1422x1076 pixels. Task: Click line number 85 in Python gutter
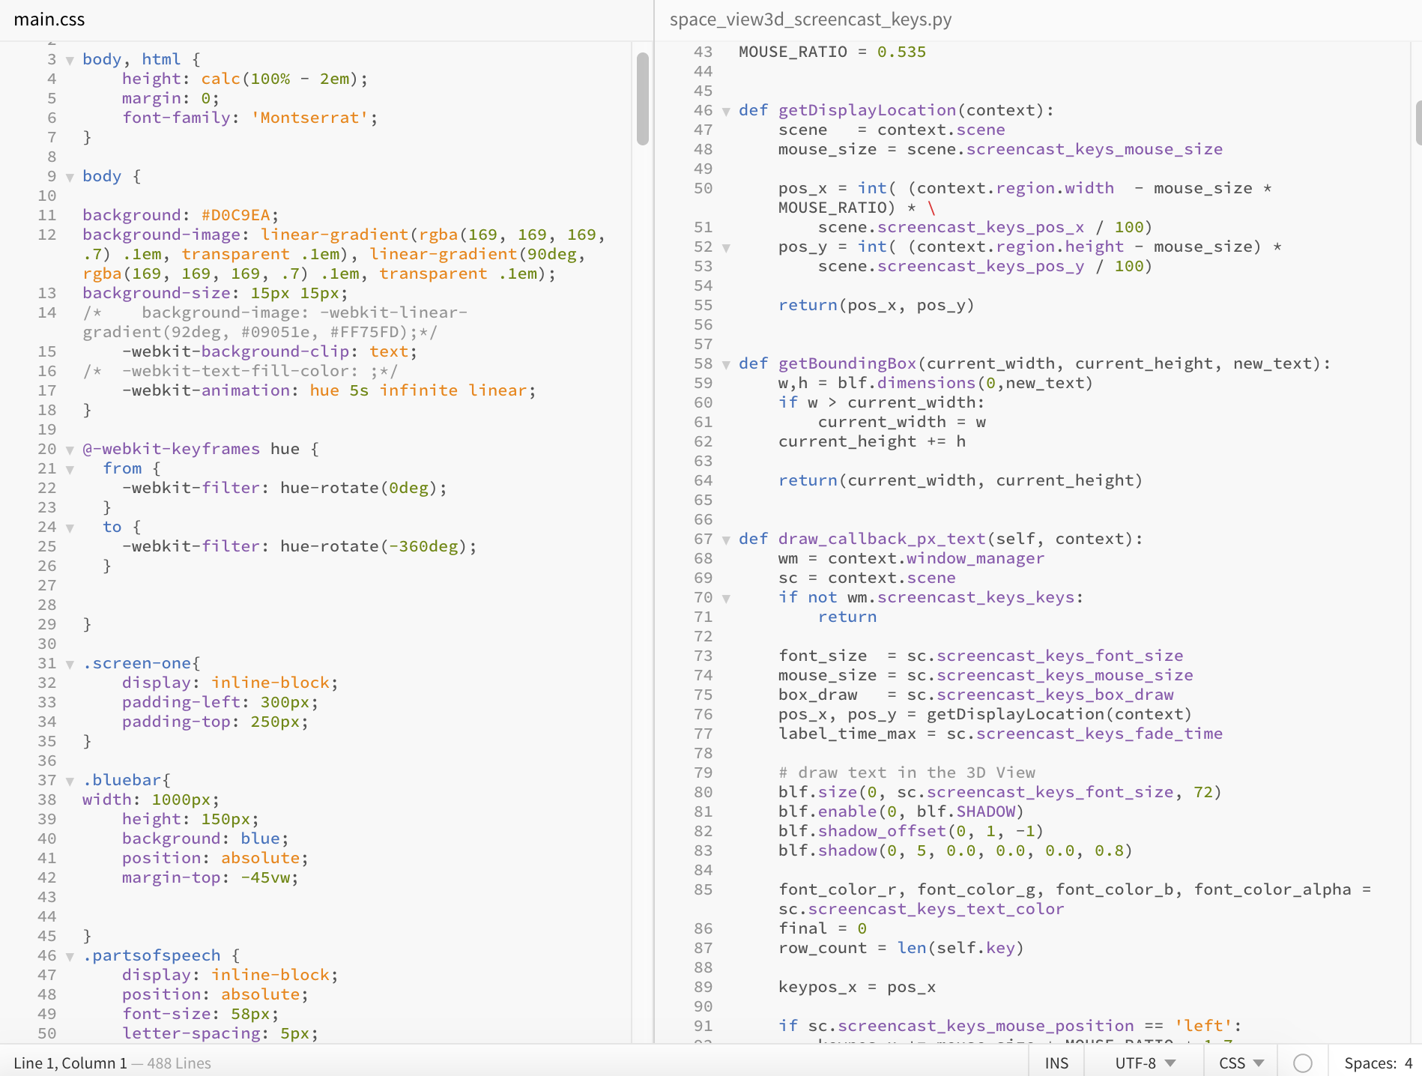[703, 889]
